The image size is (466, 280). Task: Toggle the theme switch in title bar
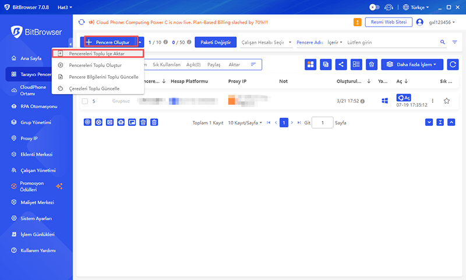tap(373, 8)
